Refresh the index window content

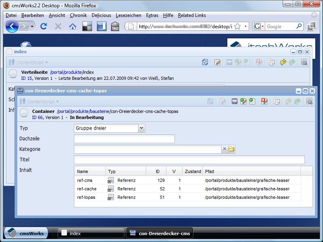click(x=205, y=62)
